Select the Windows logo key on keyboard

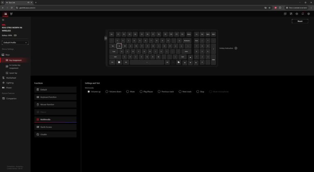pos(119,62)
